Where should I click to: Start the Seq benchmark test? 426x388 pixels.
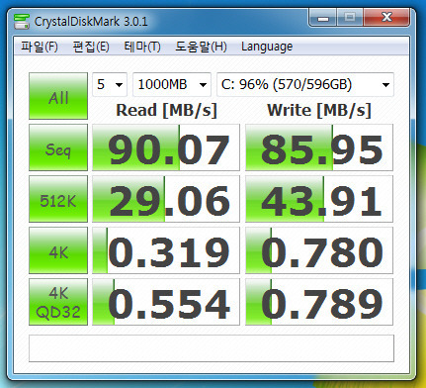point(58,147)
